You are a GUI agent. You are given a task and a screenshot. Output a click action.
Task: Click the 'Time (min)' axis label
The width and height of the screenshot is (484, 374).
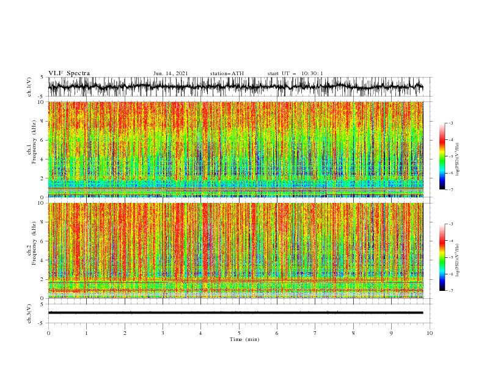click(x=244, y=339)
